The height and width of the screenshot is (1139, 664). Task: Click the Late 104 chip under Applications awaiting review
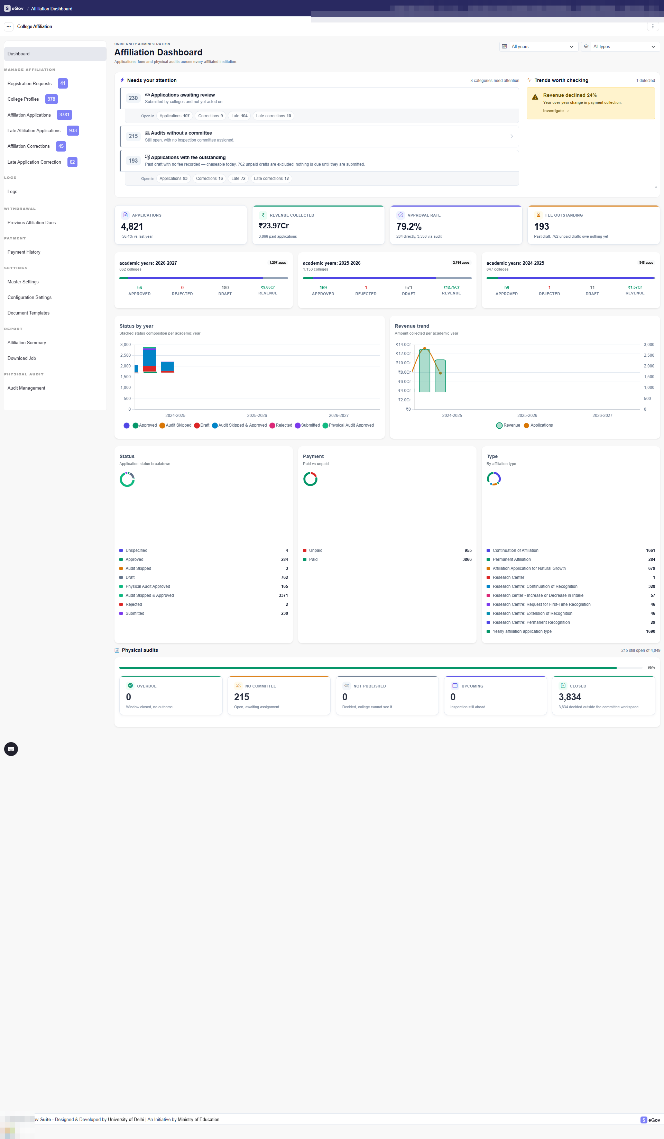click(239, 116)
